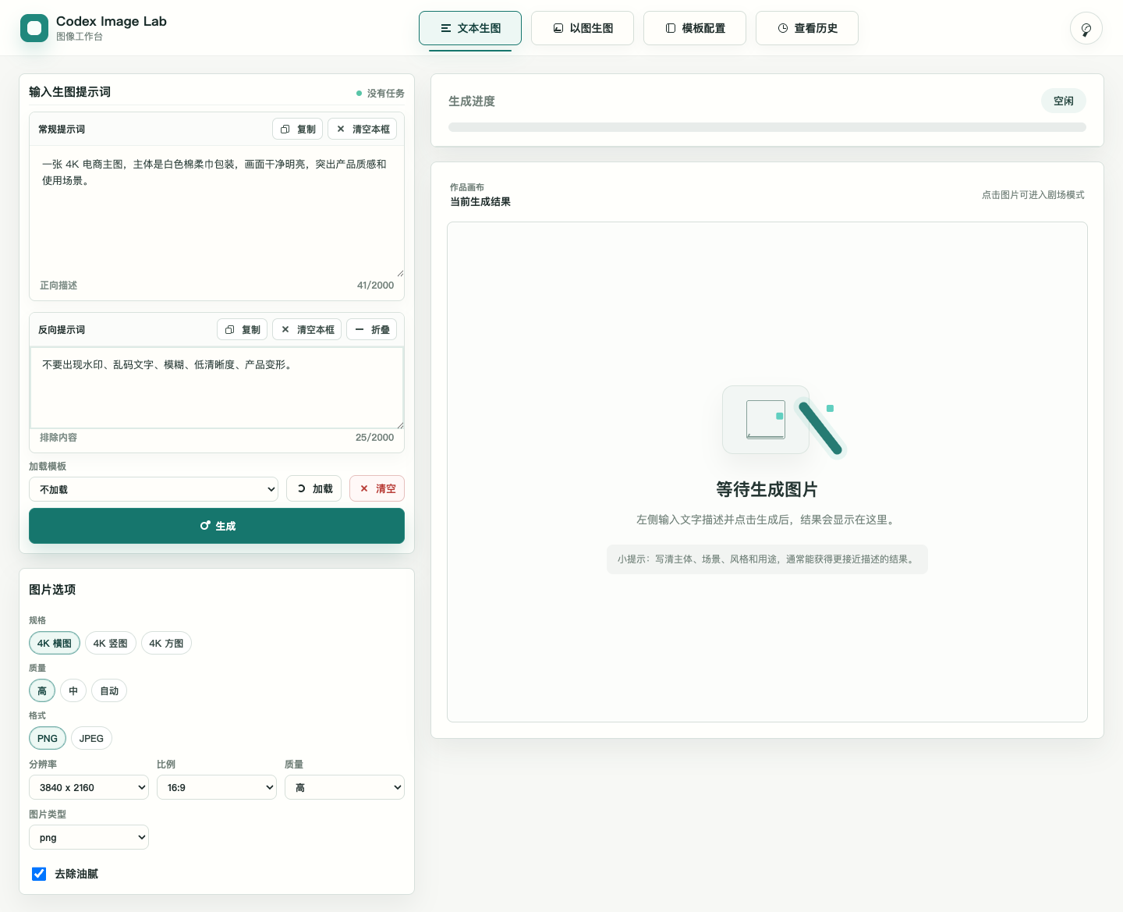Open the 图片类型 dropdown showing png
The height and width of the screenshot is (912, 1123).
click(89, 837)
